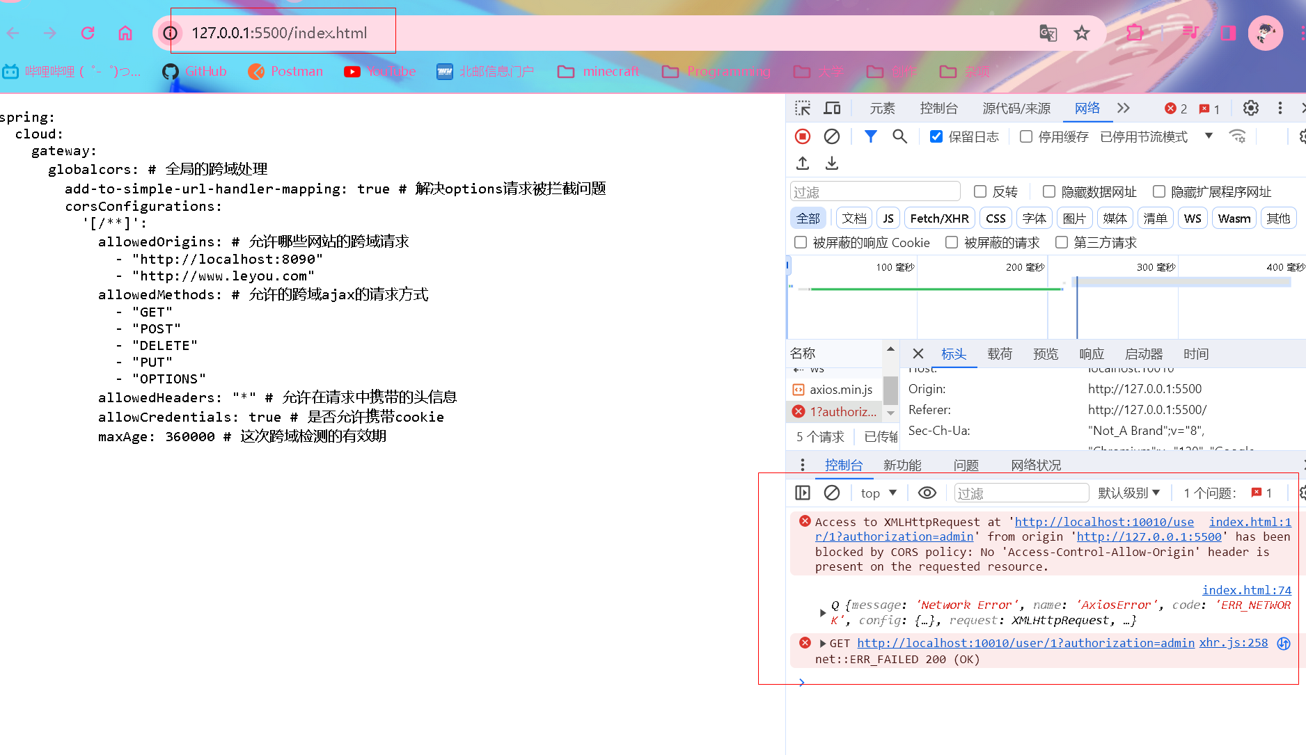Sort requests using the 名称 column arrow

[890, 349]
